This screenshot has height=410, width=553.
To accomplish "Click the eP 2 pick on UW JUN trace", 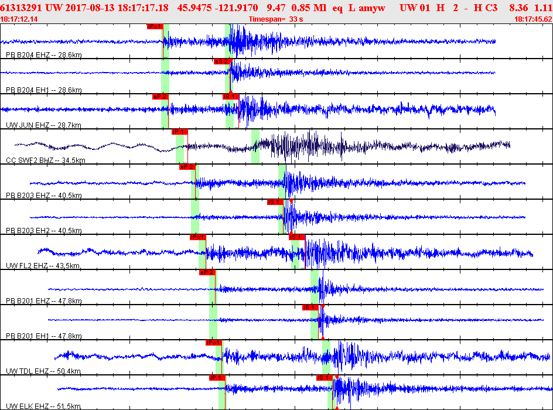I will pos(160,97).
